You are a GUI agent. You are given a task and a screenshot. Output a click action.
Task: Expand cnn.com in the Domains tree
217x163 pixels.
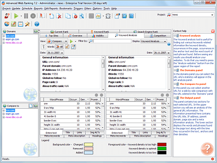pos(4,36)
